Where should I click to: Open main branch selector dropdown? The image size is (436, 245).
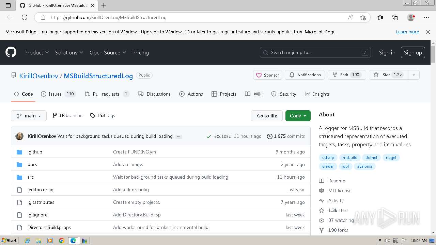(x=29, y=116)
